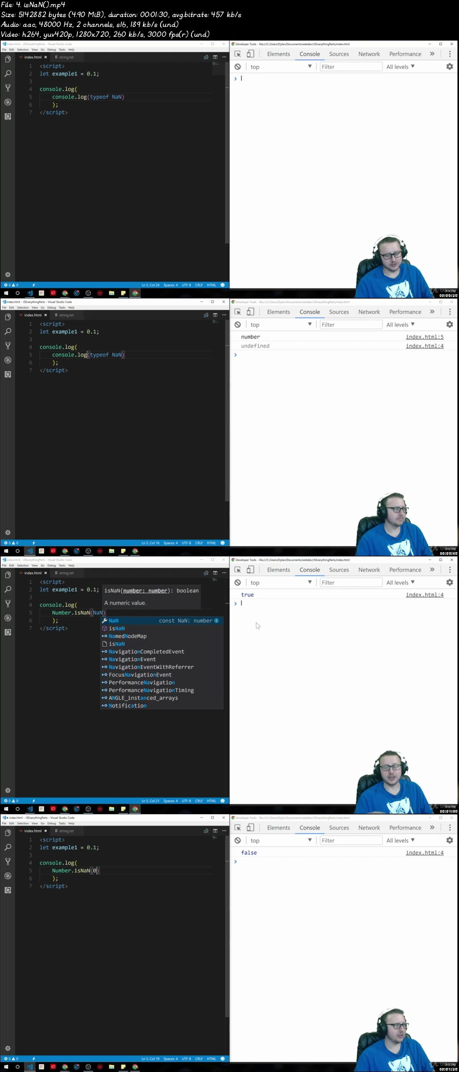
Task: Choose PerformanceNavigationTiming suggestion
Action: pos(161,690)
